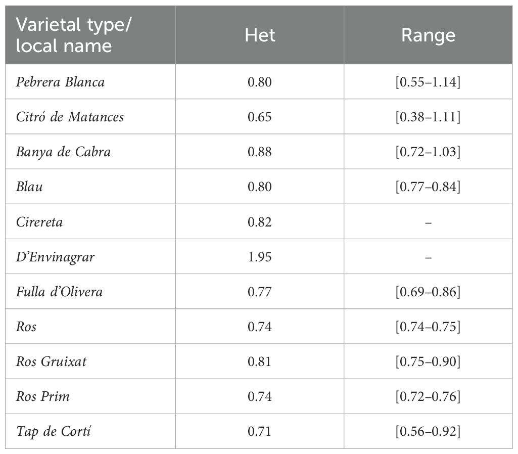Click the Cirereta variety name
This screenshot has height=454, width=518.
pyautogui.click(x=39, y=222)
